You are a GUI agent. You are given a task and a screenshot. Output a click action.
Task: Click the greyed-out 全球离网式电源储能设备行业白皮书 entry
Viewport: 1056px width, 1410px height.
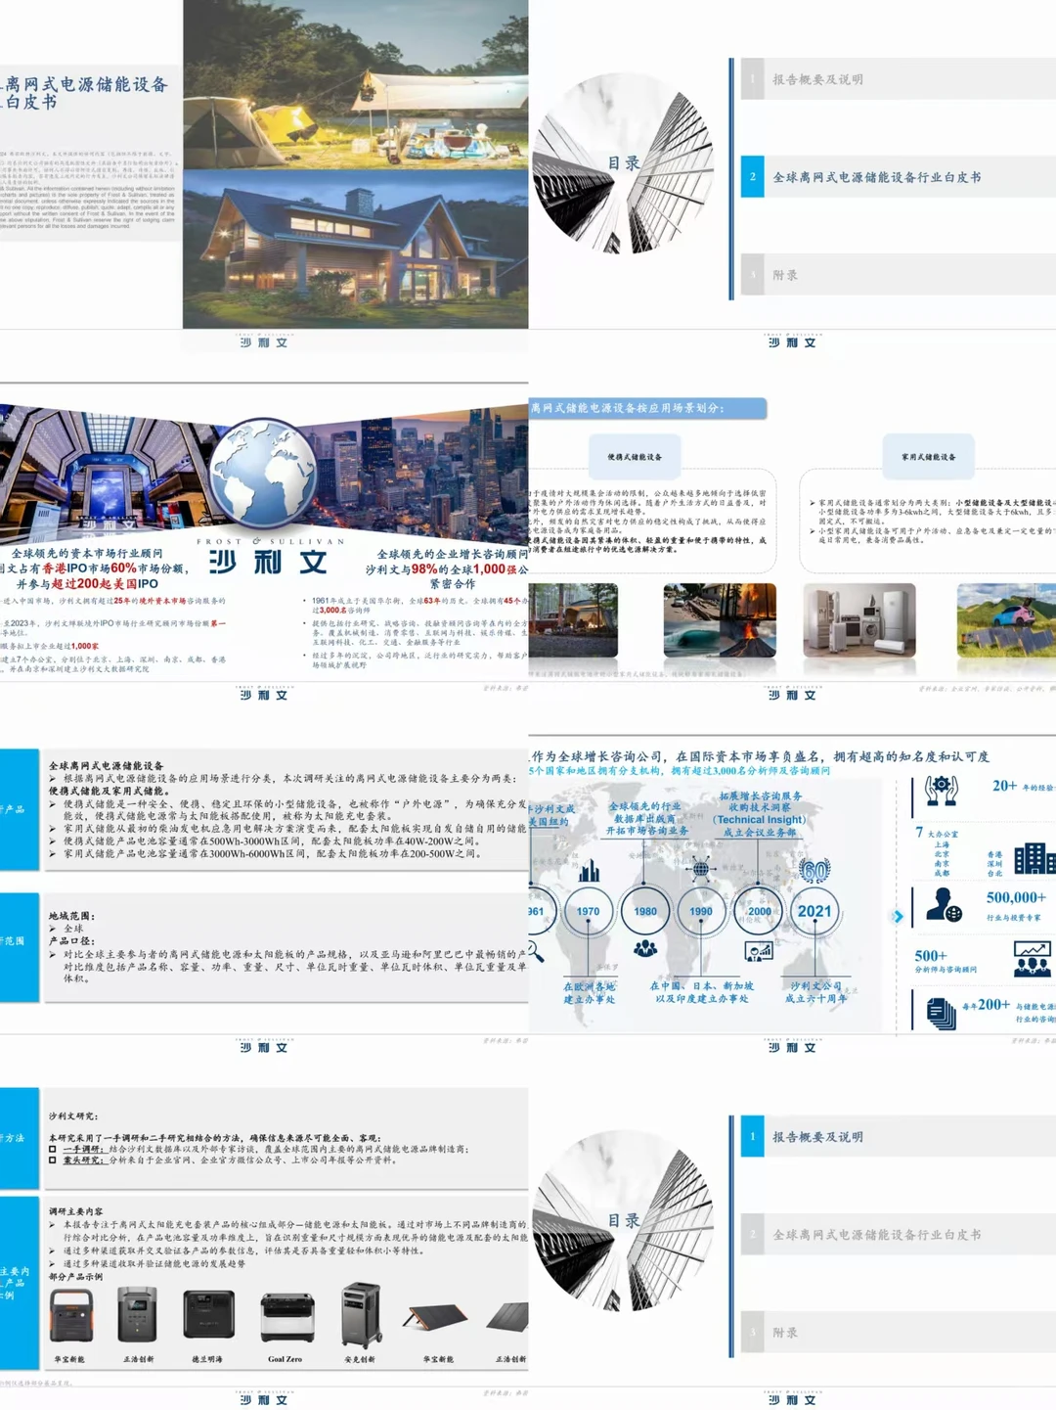tap(898, 1235)
